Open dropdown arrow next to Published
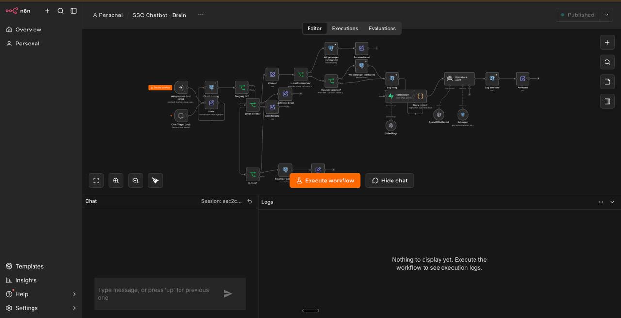Viewport: 621px width, 318px height. (606, 15)
